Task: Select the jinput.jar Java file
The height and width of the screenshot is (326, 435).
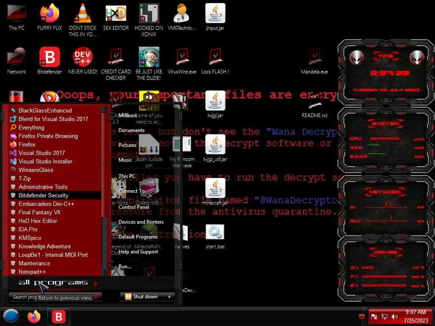Action: 215,17
